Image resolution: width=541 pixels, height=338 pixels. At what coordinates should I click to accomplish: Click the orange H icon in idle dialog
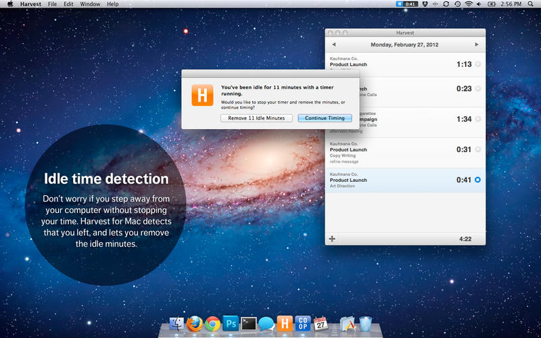point(202,95)
